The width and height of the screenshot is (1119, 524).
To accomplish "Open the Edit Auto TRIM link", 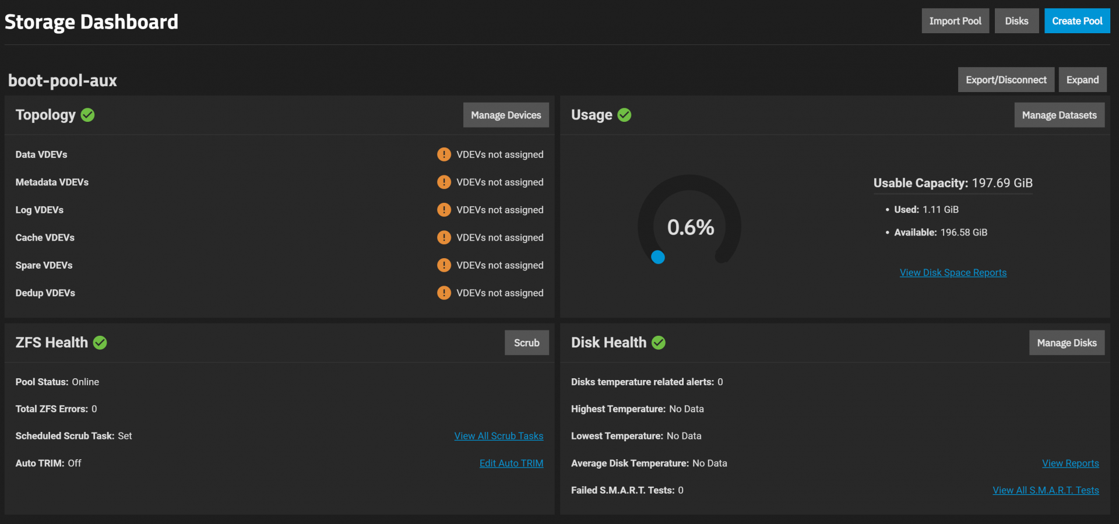I will [x=511, y=463].
